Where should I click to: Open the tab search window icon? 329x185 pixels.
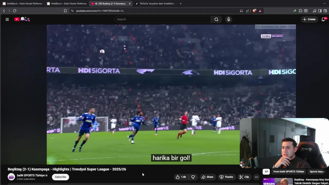tap(306, 11)
